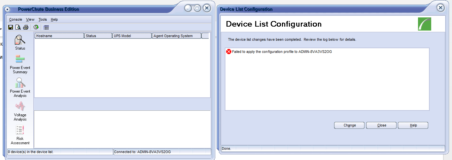Open Voltage Analysis in sidebar

coord(20,111)
